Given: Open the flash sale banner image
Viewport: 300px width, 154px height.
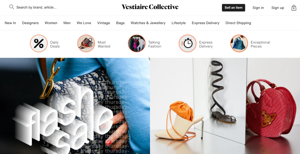Looking at the screenshot, I should click(x=75, y=106).
